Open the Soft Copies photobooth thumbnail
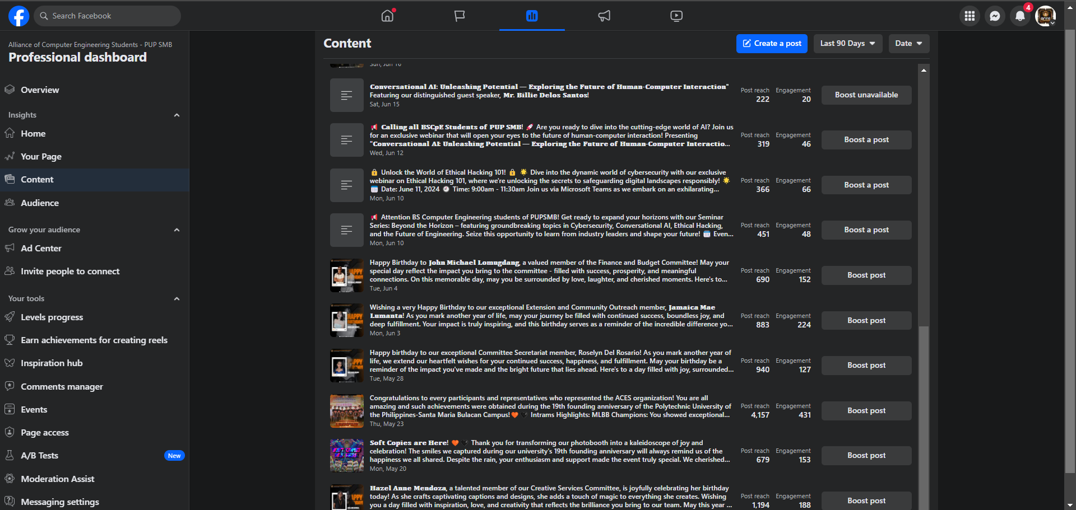 pyautogui.click(x=347, y=456)
